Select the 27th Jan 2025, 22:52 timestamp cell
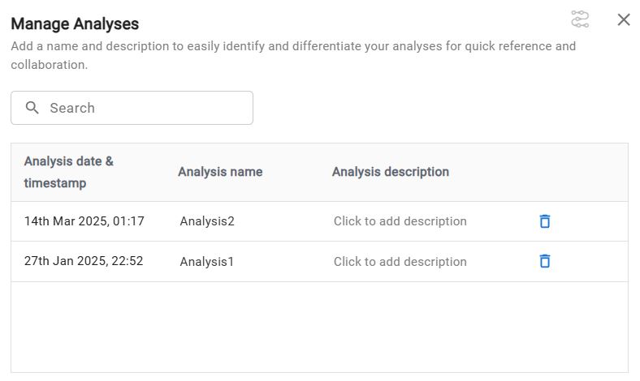This screenshot has height=381, width=640. click(84, 261)
